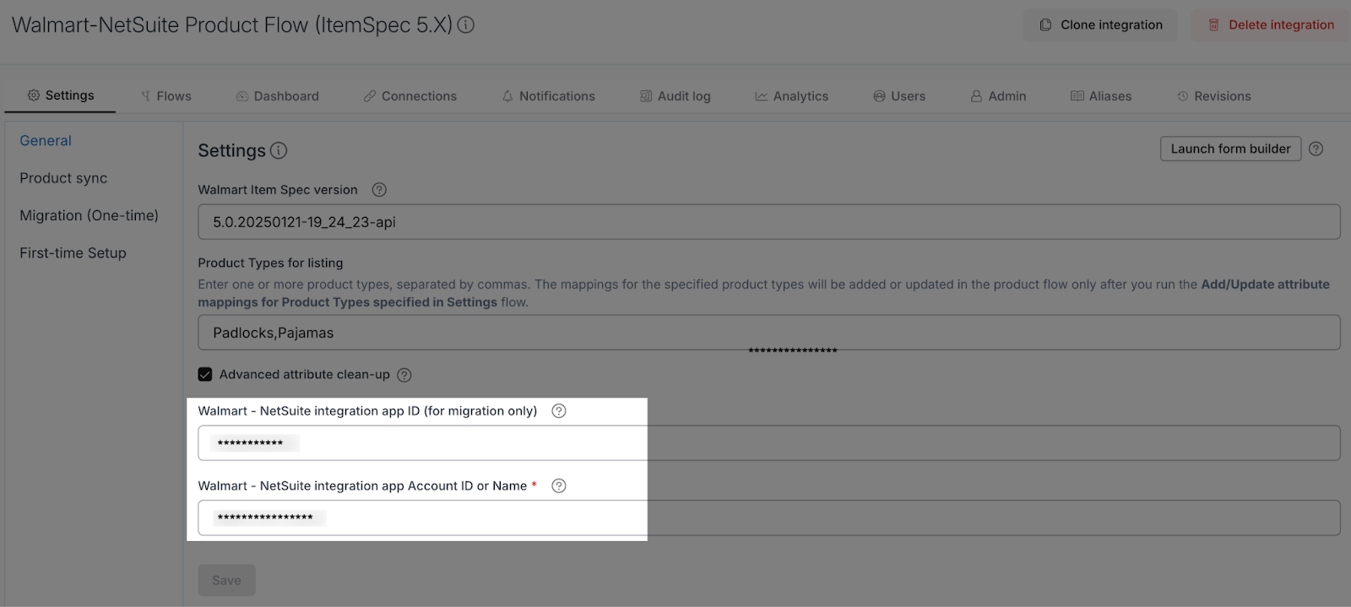Click help icon beside Launch form builder
The width and height of the screenshot is (1351, 607).
tap(1316, 149)
